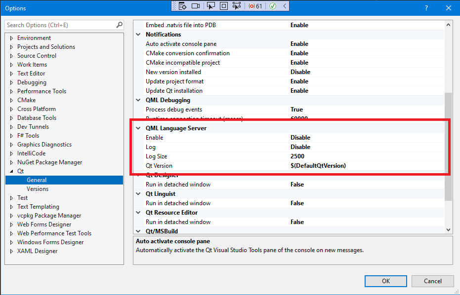Screen dimensions: 460x295
Task: Click the search magnifier in Search Options box
Action: 119,25
